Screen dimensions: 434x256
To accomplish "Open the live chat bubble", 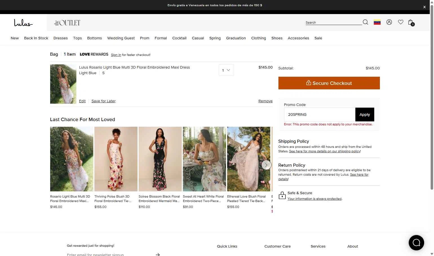I will coord(416,243).
